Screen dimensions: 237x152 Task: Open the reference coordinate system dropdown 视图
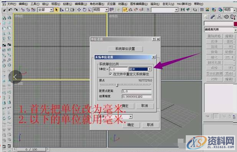[x=101, y=10]
